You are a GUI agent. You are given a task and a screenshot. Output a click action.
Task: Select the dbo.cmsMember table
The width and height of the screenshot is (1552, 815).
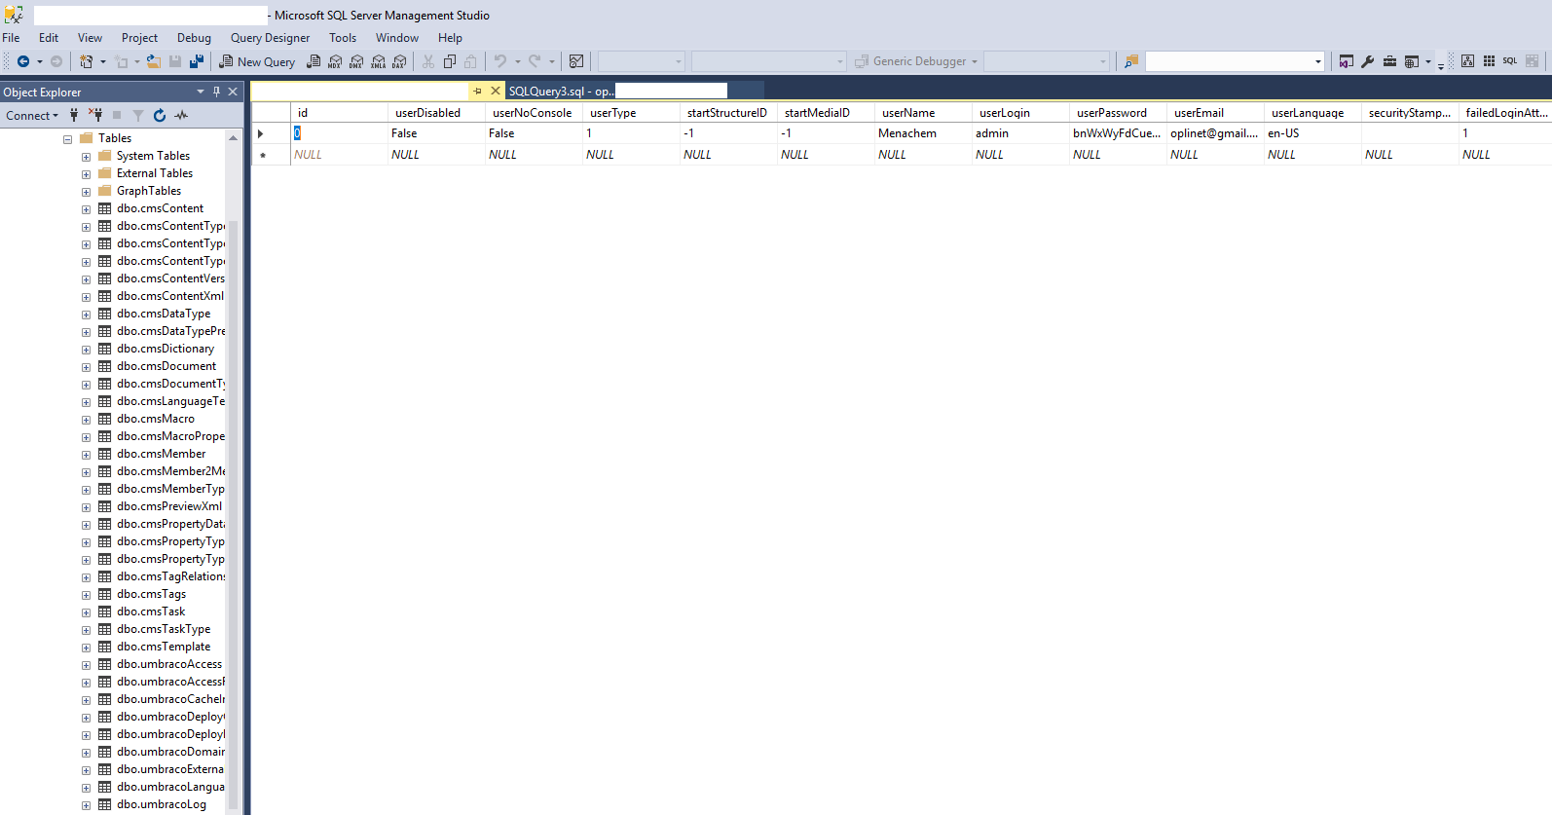pos(161,454)
